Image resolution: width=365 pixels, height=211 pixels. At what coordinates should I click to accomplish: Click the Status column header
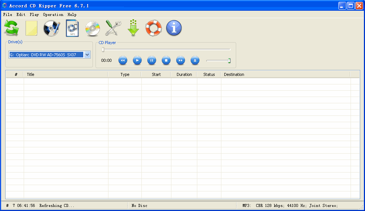pyautogui.click(x=209, y=74)
